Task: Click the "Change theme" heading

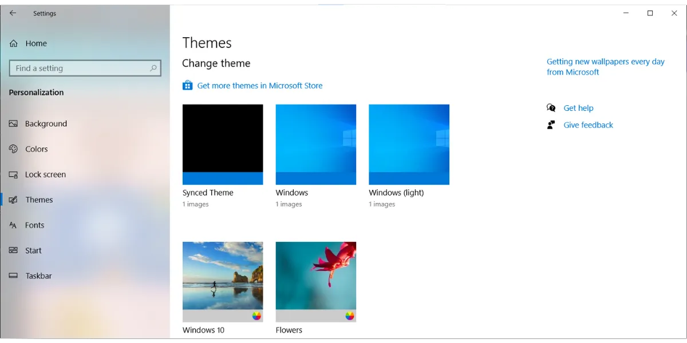Action: [216, 63]
